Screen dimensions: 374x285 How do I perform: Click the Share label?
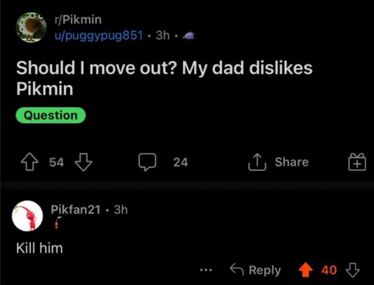click(x=291, y=162)
